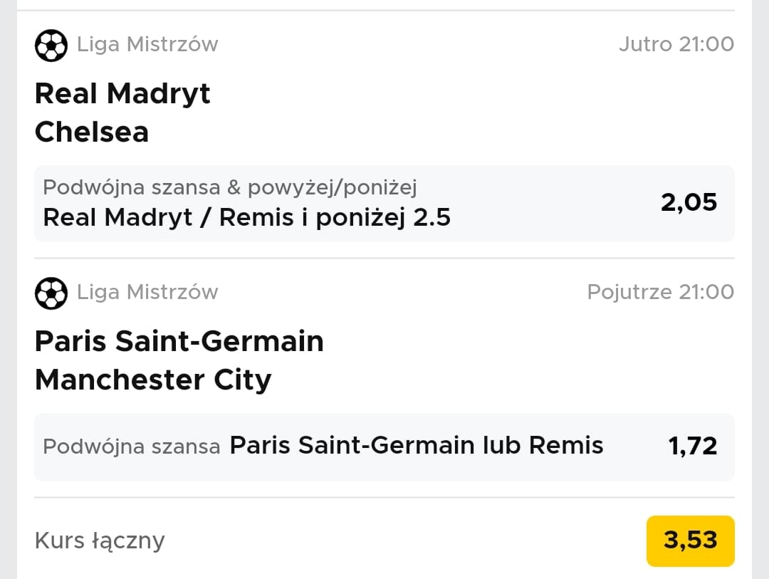Select the Real Madryt / Remis i poniżej 2.5 pick
Image resolution: width=769 pixels, height=579 pixels.
click(x=247, y=217)
